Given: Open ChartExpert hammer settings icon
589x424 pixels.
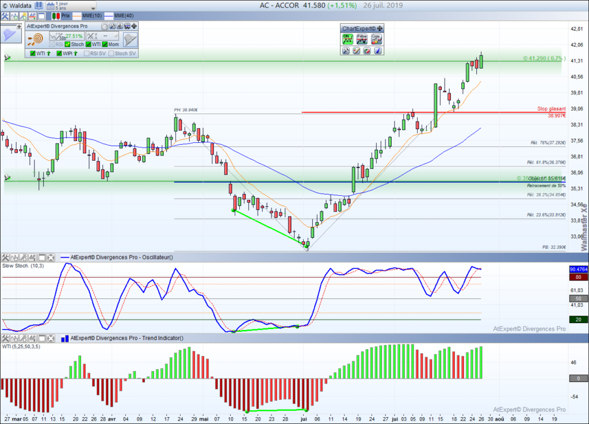Looking at the screenshot, I should tap(346, 51).
